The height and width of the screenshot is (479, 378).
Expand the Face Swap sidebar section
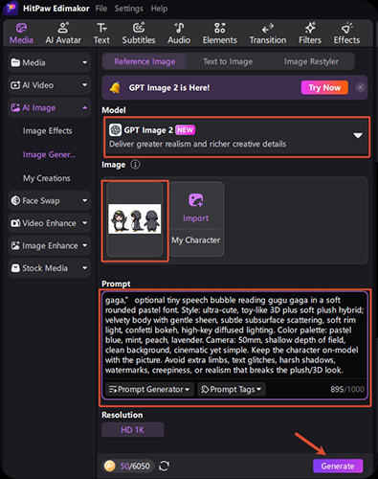tap(50, 200)
